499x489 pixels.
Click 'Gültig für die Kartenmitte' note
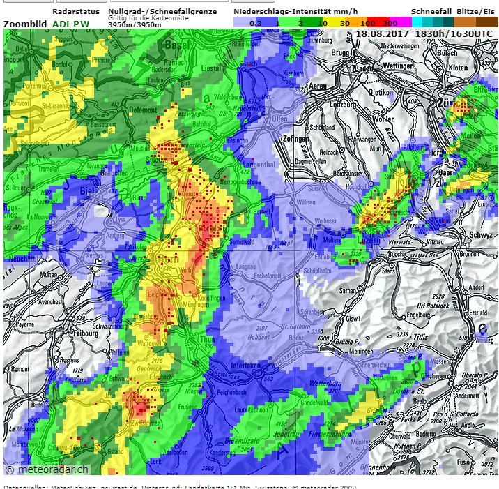148,18
